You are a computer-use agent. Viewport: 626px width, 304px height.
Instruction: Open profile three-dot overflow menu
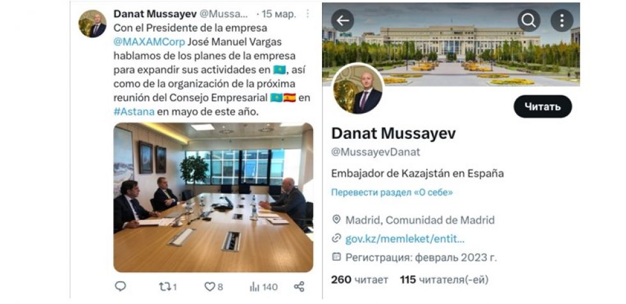coord(561,21)
